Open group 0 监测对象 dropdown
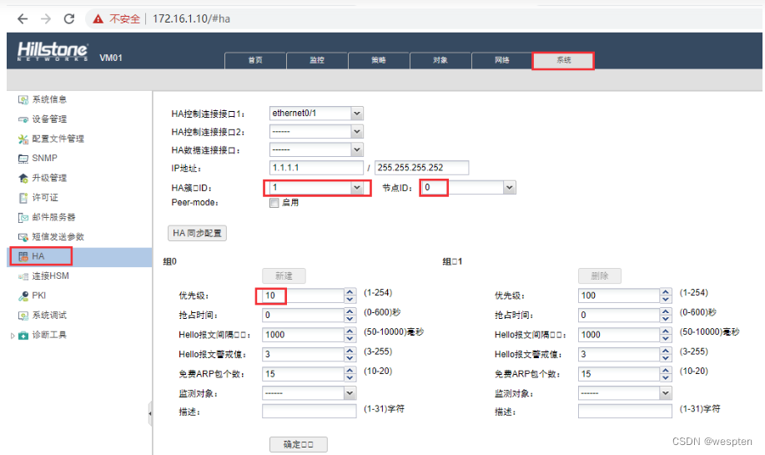The image size is (765, 455). [x=350, y=392]
